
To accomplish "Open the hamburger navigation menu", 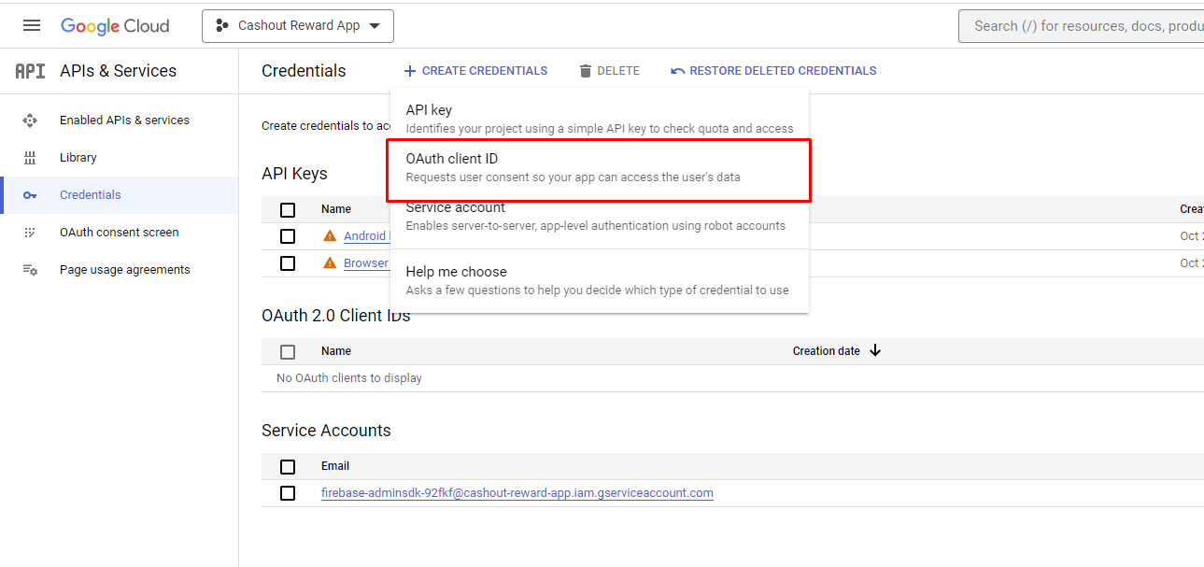I will [32, 26].
